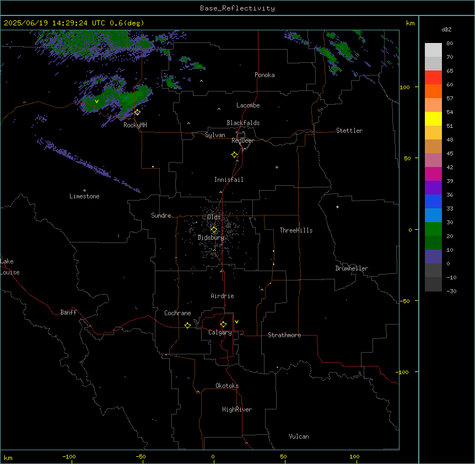Click the Banff label
Screen dimensions: 475x464
[68, 312]
